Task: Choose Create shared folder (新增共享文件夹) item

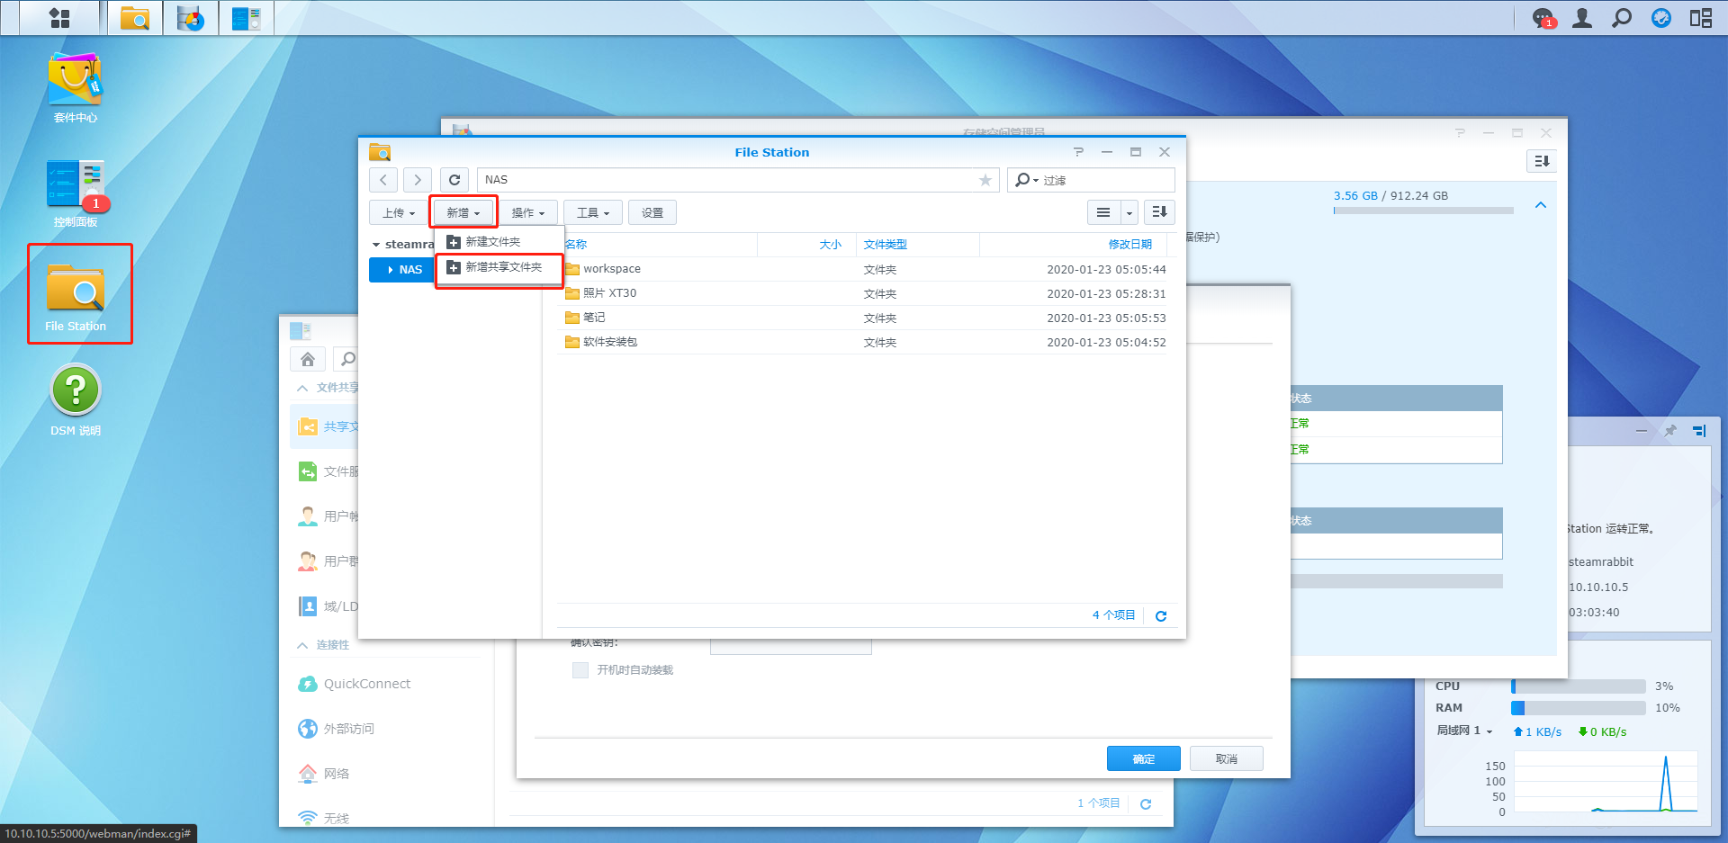Action: click(499, 267)
